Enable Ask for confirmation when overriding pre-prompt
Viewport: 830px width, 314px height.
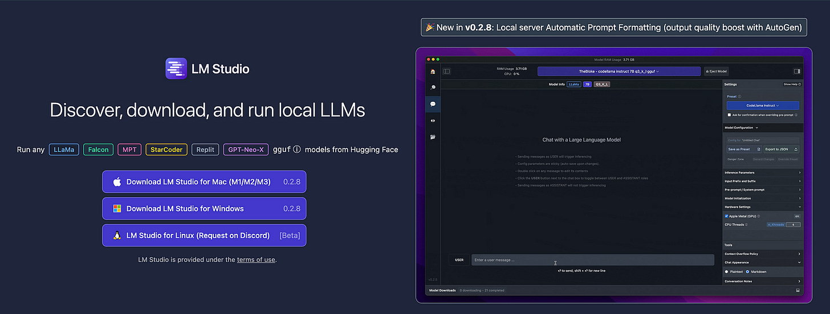click(x=730, y=115)
